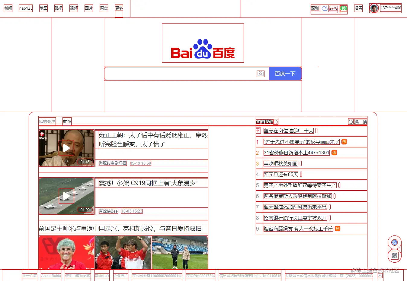Open the 米卢 applauding red-background photo
The width and height of the screenshot is (407, 281).
(x=66, y=252)
